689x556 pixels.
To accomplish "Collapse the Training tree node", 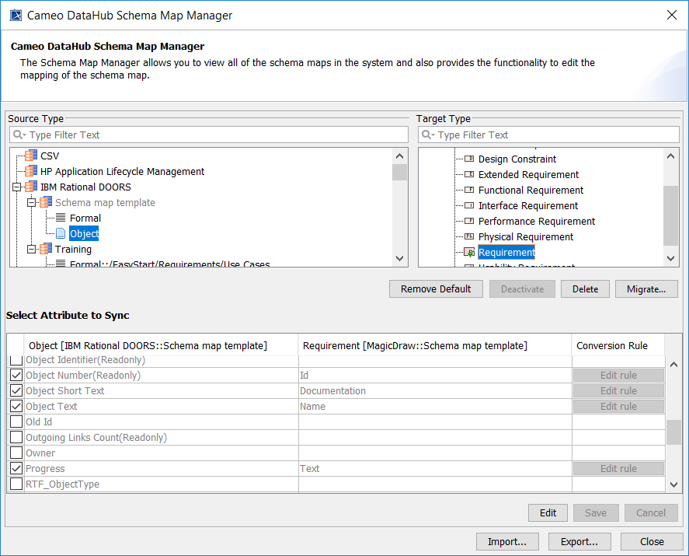I will click(x=32, y=250).
